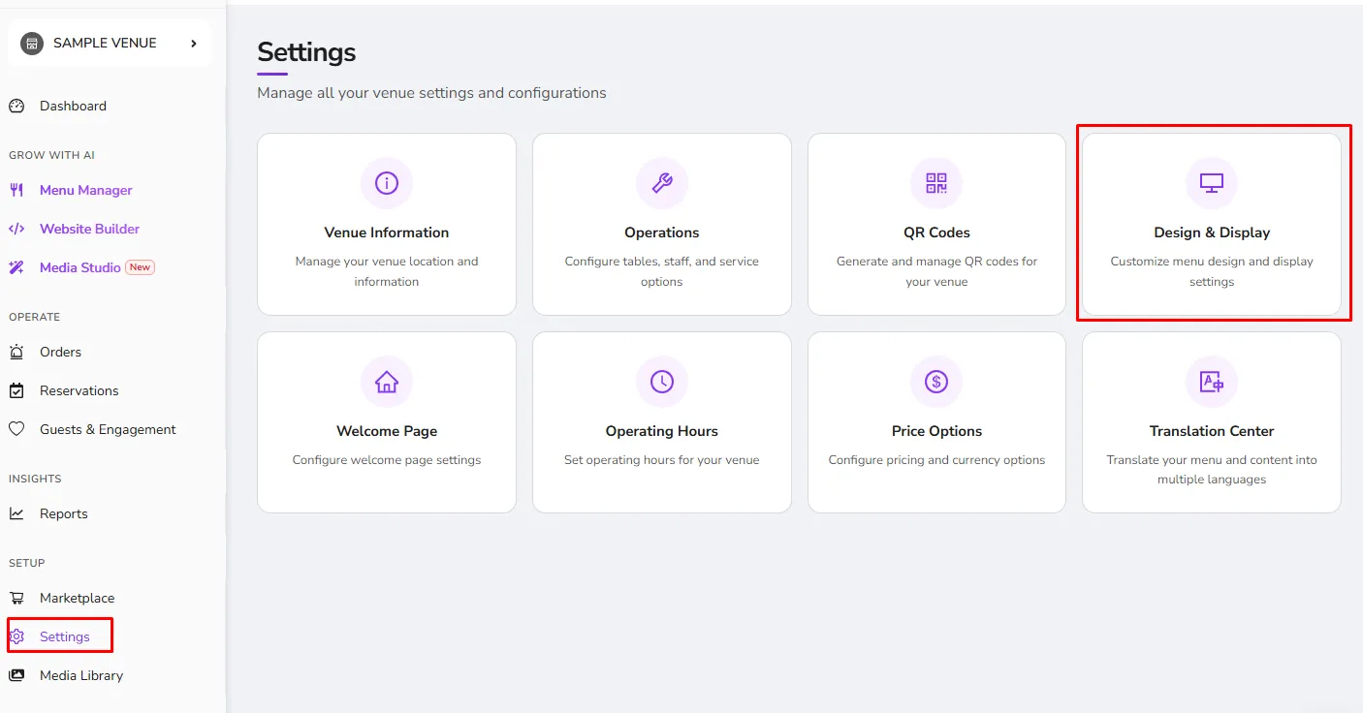The height and width of the screenshot is (713, 1363).
Task: Click "Set operating hours for your venue" text
Action: pyautogui.click(x=662, y=460)
